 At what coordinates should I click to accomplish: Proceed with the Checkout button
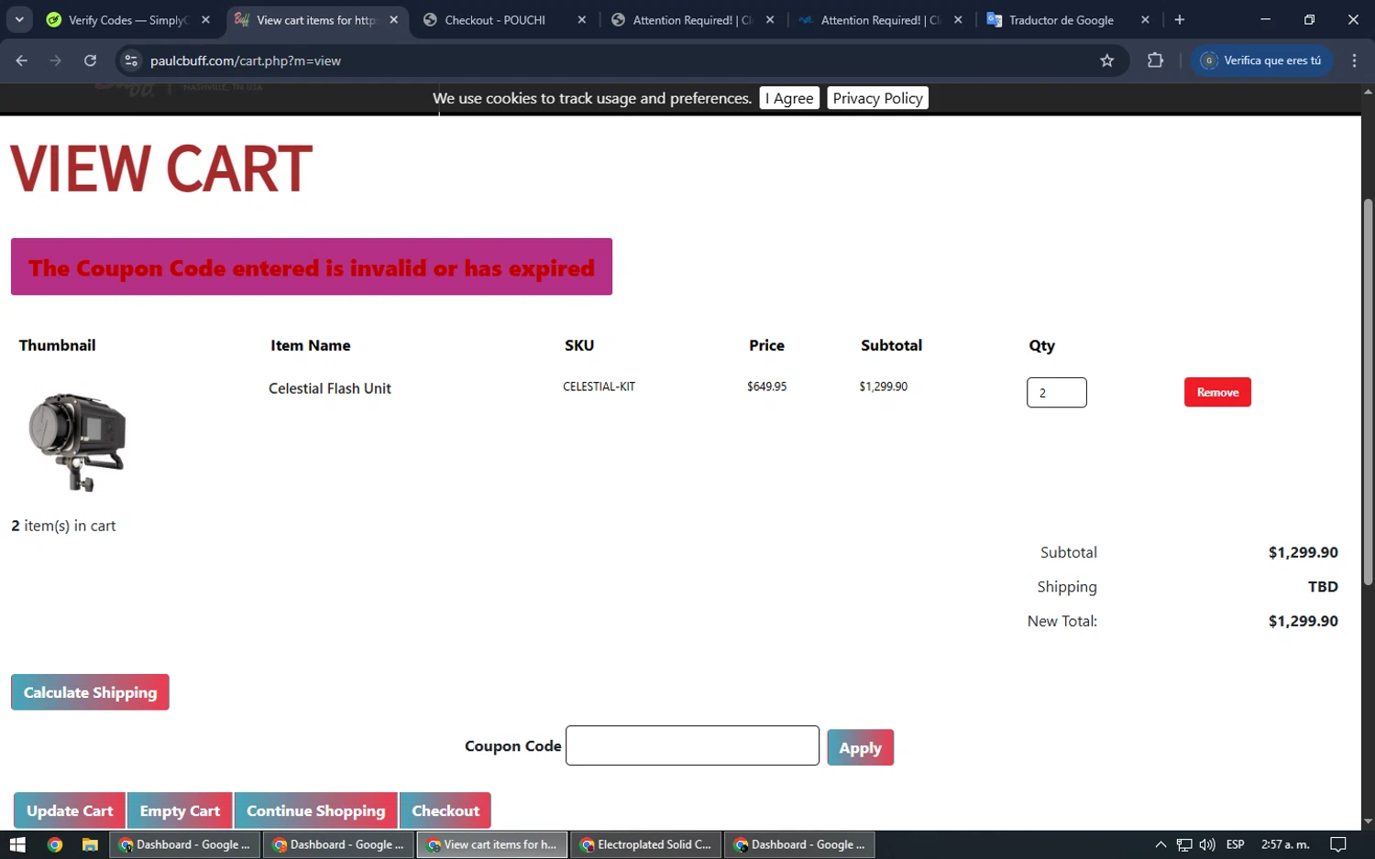pyautogui.click(x=445, y=810)
